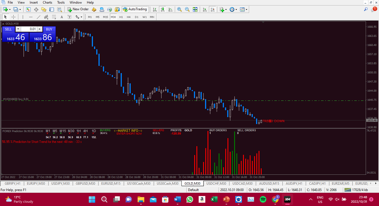
Task: Switch to the EURUSD,M15 chart tab
Action: (111, 183)
